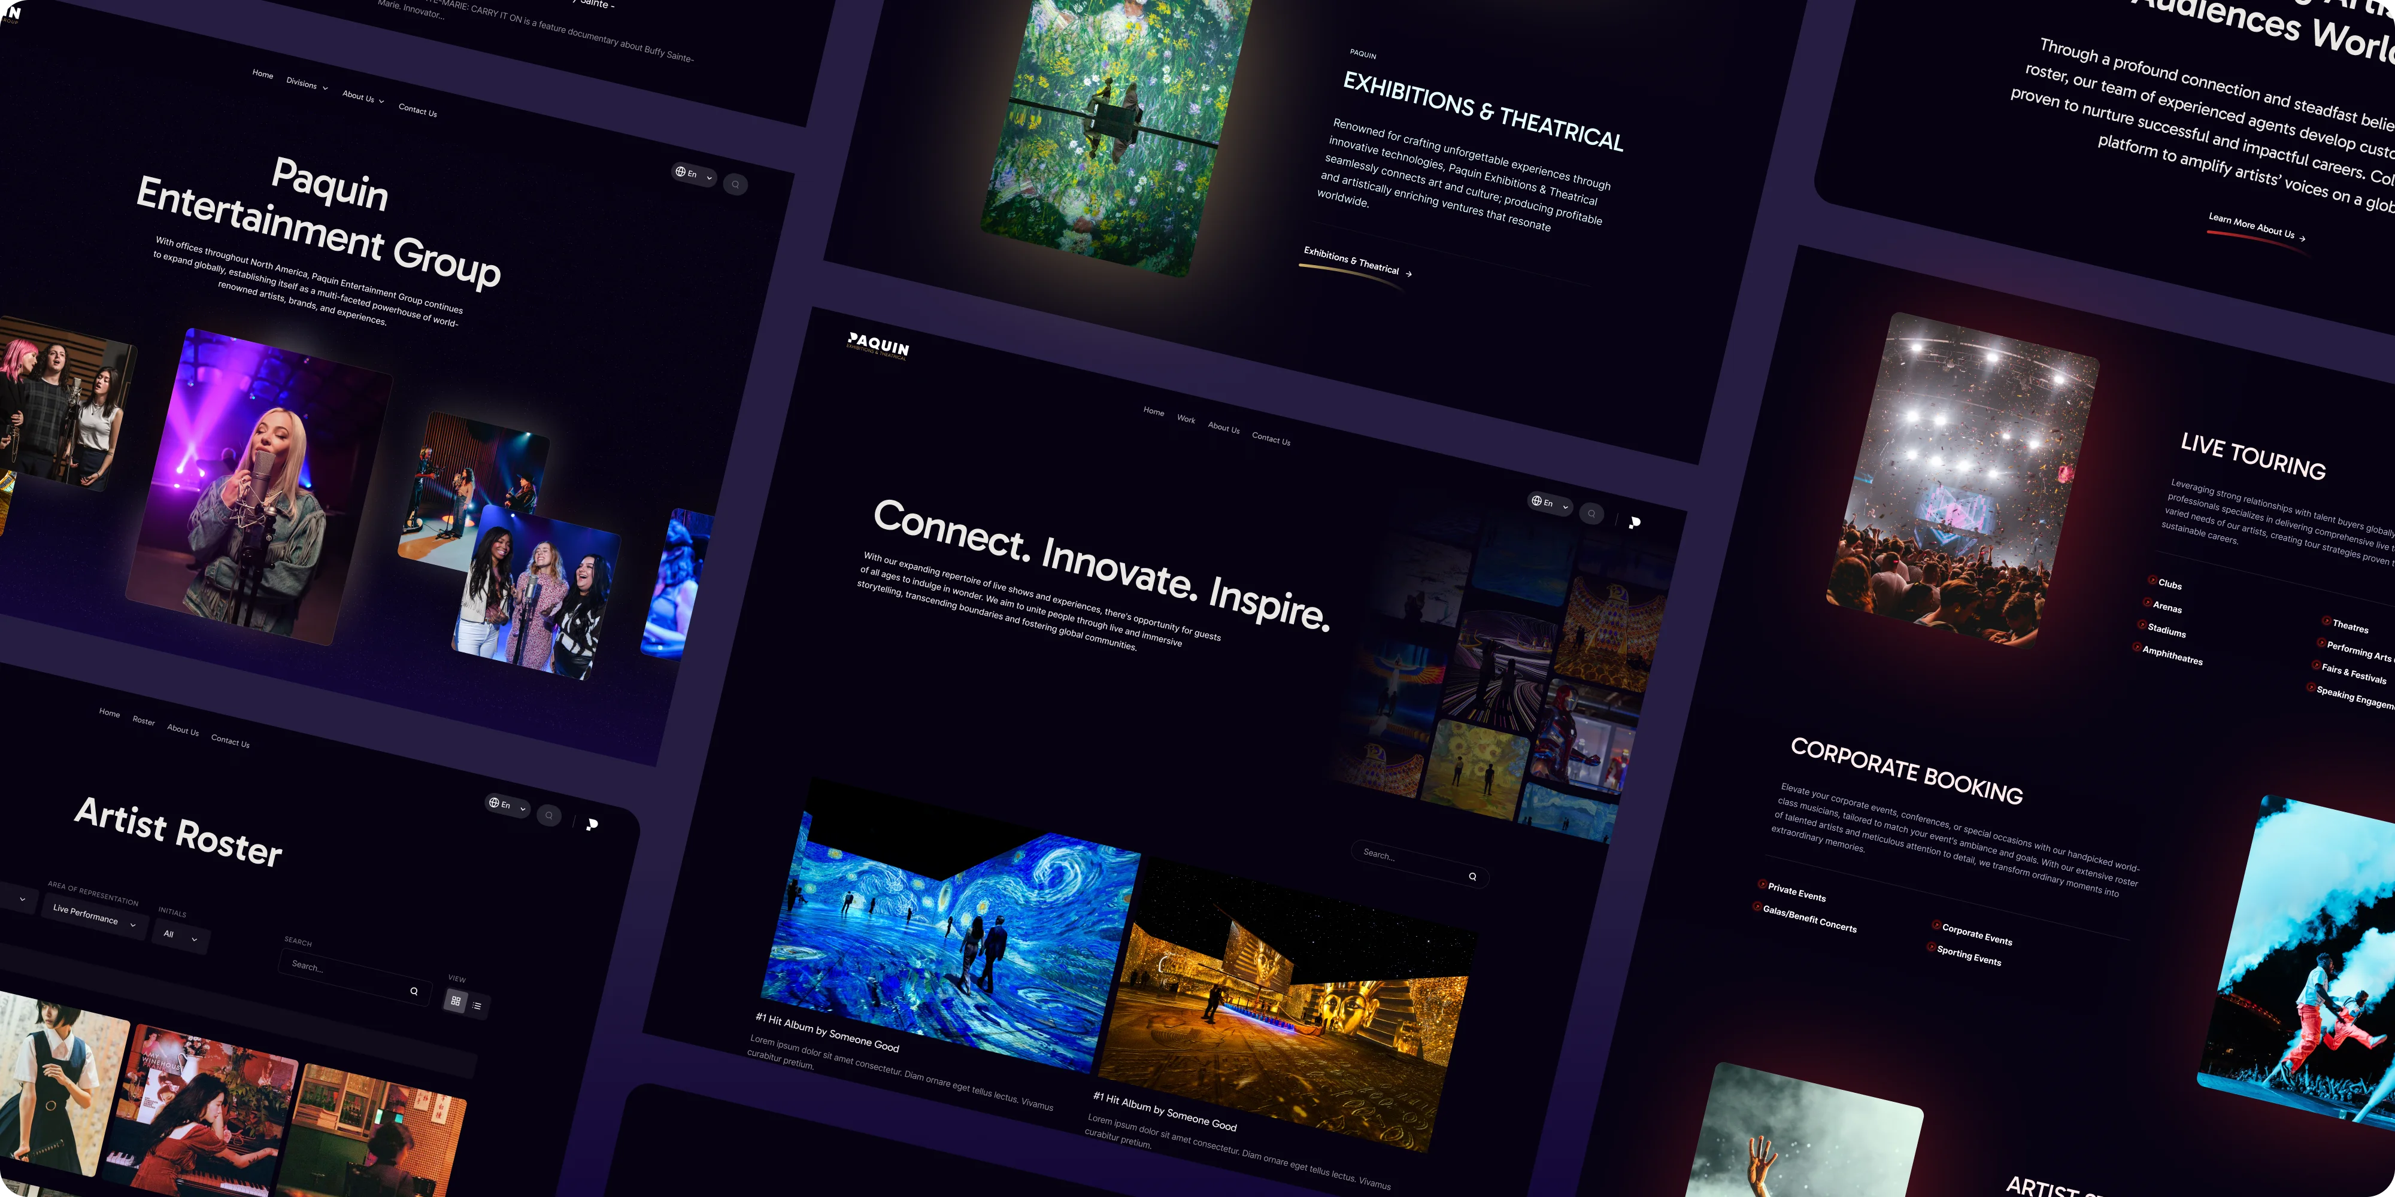
Task: Open About Us in Artist Roster page navigation
Action: coord(183,730)
